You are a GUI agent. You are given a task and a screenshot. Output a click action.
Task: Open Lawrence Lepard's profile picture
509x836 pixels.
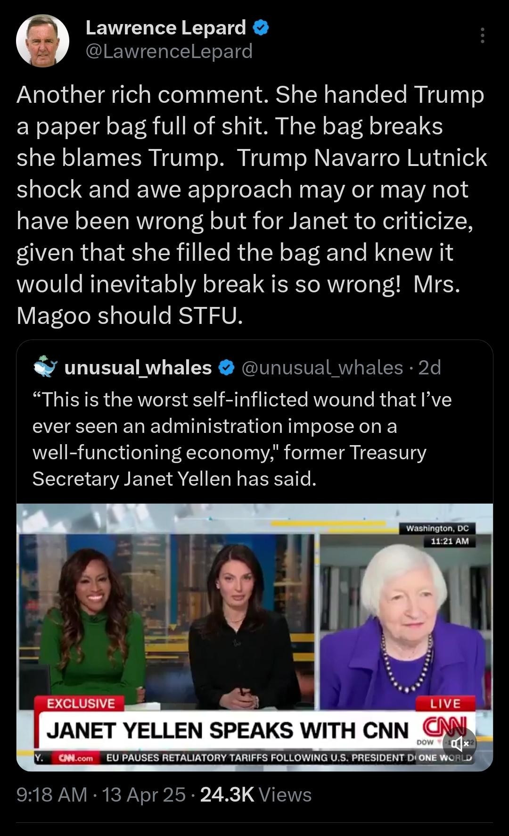[x=43, y=41]
